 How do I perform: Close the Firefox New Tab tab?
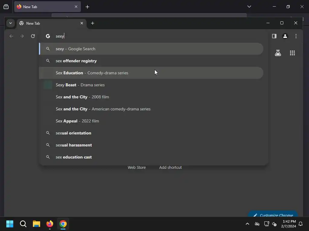pyautogui.click(x=76, y=7)
